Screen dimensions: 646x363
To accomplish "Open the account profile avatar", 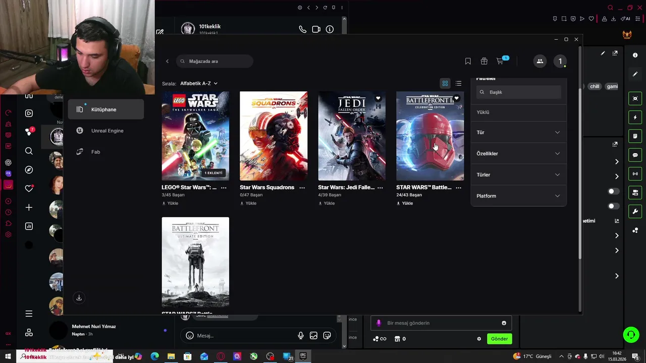I will [560, 61].
